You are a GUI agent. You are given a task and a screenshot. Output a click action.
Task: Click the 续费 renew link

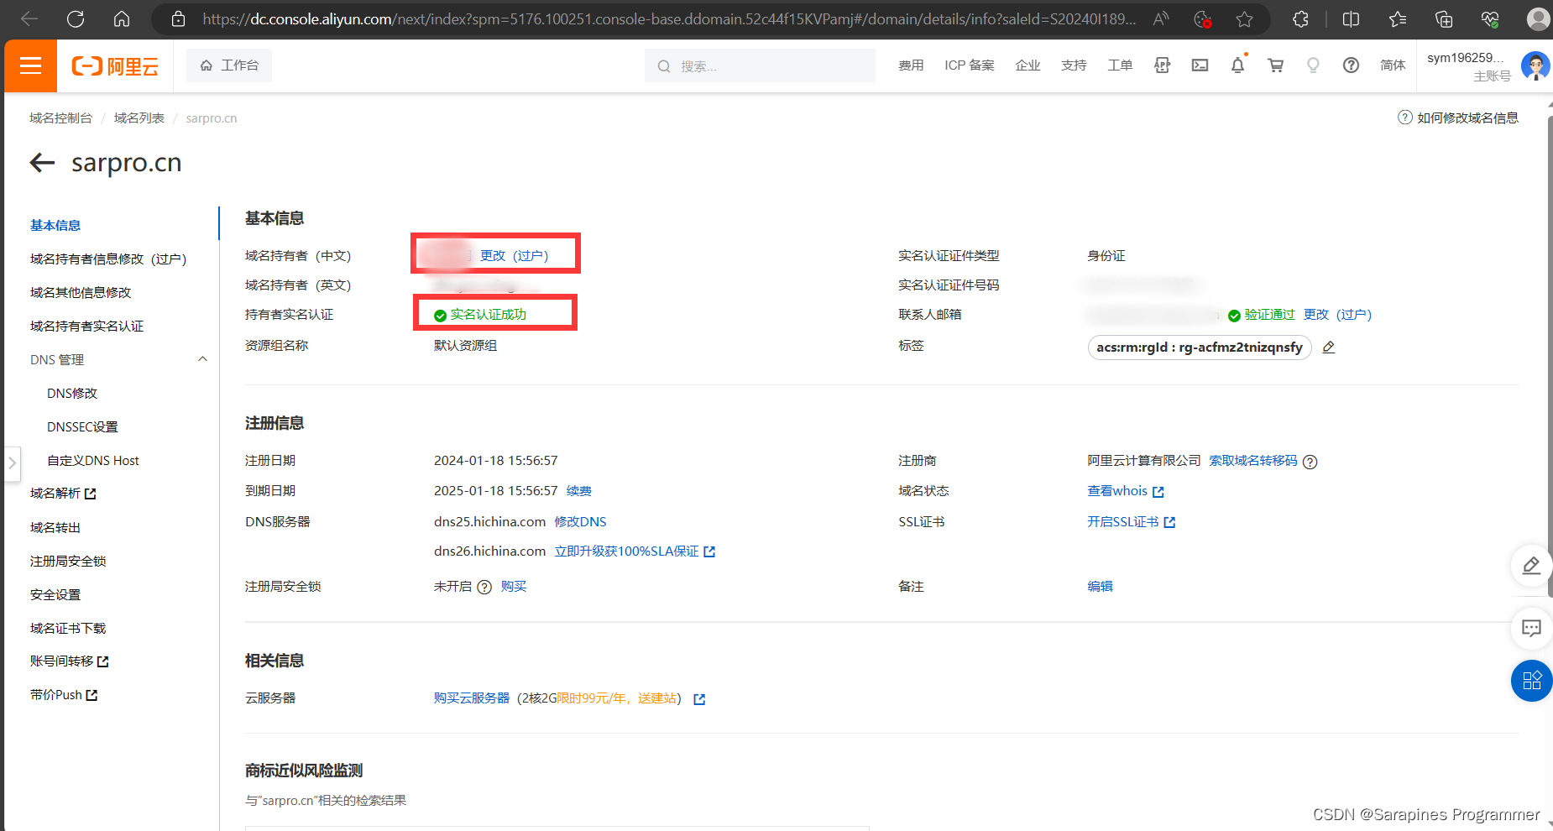578,491
